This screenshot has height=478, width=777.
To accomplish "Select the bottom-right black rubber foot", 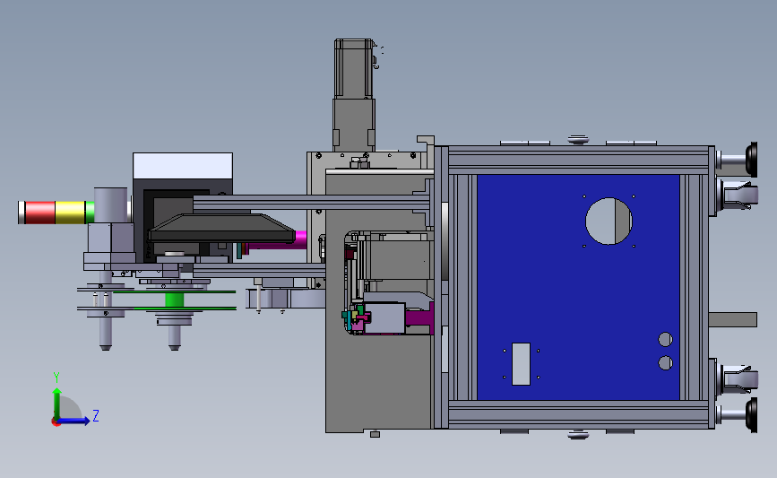I will point(751,414).
